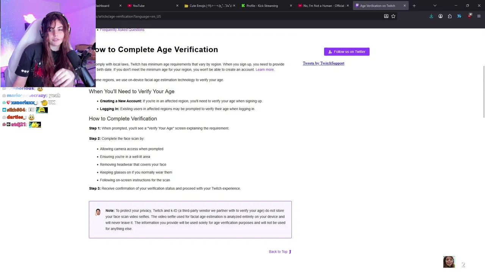Image resolution: width=485 pixels, height=272 pixels.
Task: Click chat username atdj21
Action: (18, 125)
